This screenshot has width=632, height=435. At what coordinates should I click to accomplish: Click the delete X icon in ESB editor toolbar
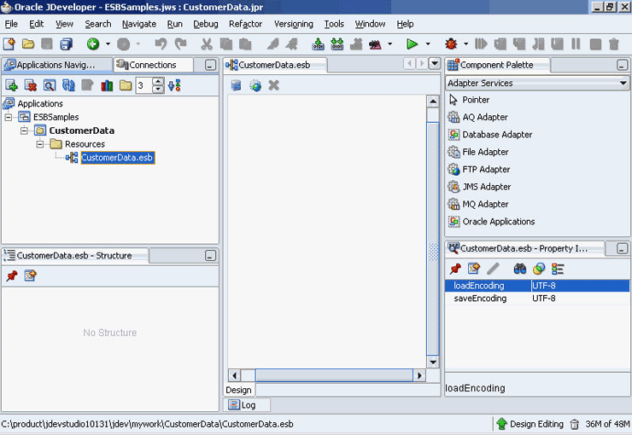[273, 85]
